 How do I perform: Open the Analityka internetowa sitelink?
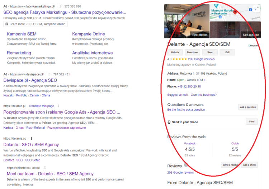tap(93, 53)
